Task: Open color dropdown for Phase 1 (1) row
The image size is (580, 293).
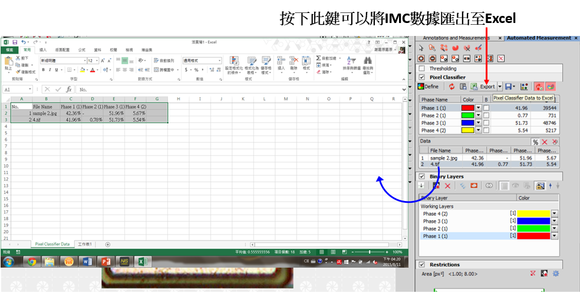Action: click(x=478, y=108)
